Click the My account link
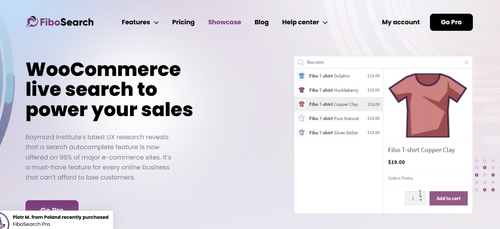This screenshot has width=500, height=229. point(401,22)
